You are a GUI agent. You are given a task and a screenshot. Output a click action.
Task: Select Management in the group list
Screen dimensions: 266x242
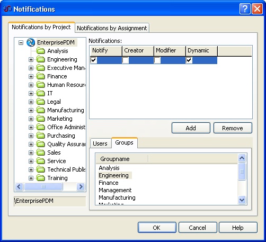click(115, 190)
